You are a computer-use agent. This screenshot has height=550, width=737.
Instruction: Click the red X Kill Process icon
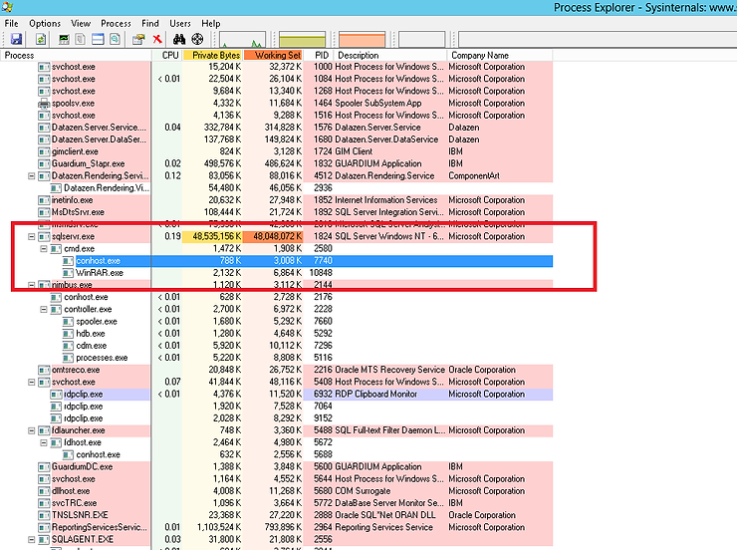(157, 39)
